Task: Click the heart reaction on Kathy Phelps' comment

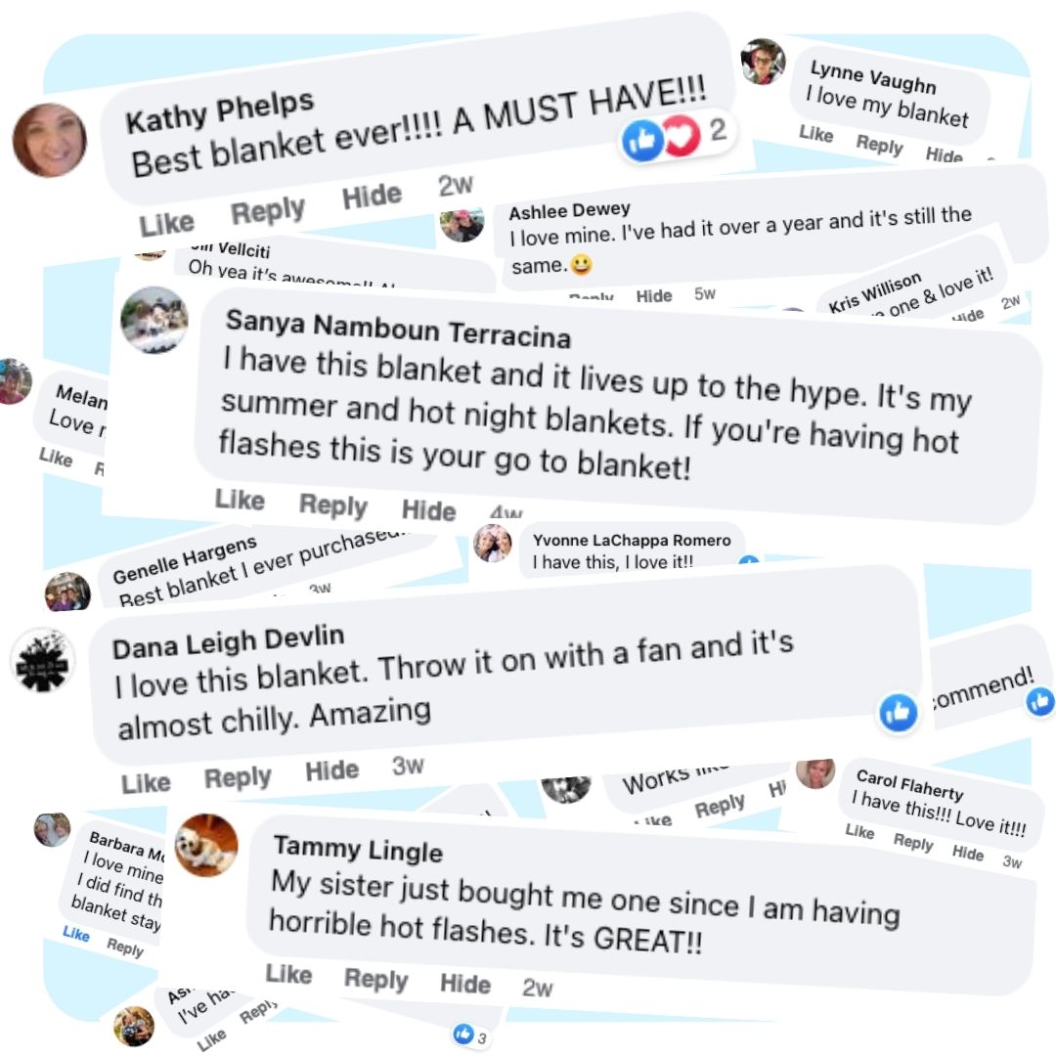Action: click(681, 135)
